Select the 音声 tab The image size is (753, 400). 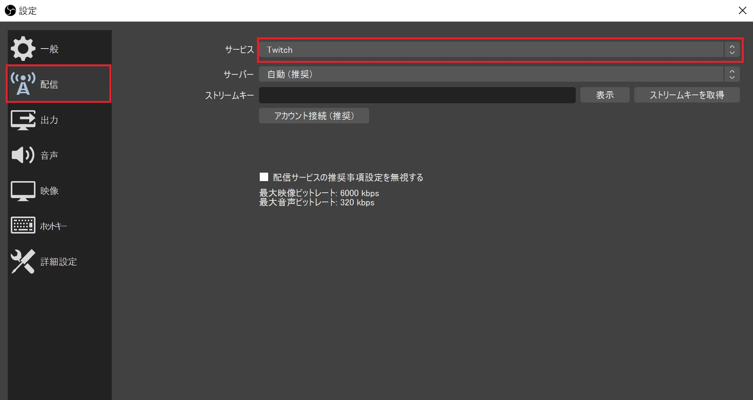point(59,155)
